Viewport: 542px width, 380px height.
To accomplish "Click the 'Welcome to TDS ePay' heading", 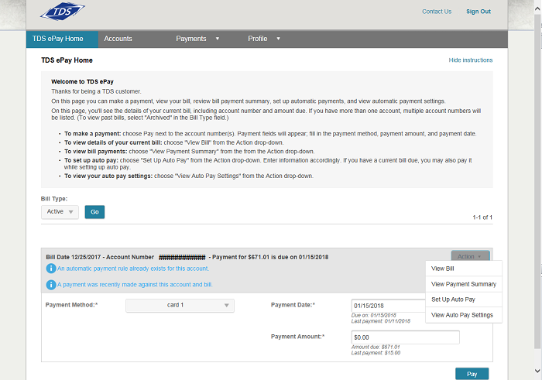I will (x=82, y=81).
